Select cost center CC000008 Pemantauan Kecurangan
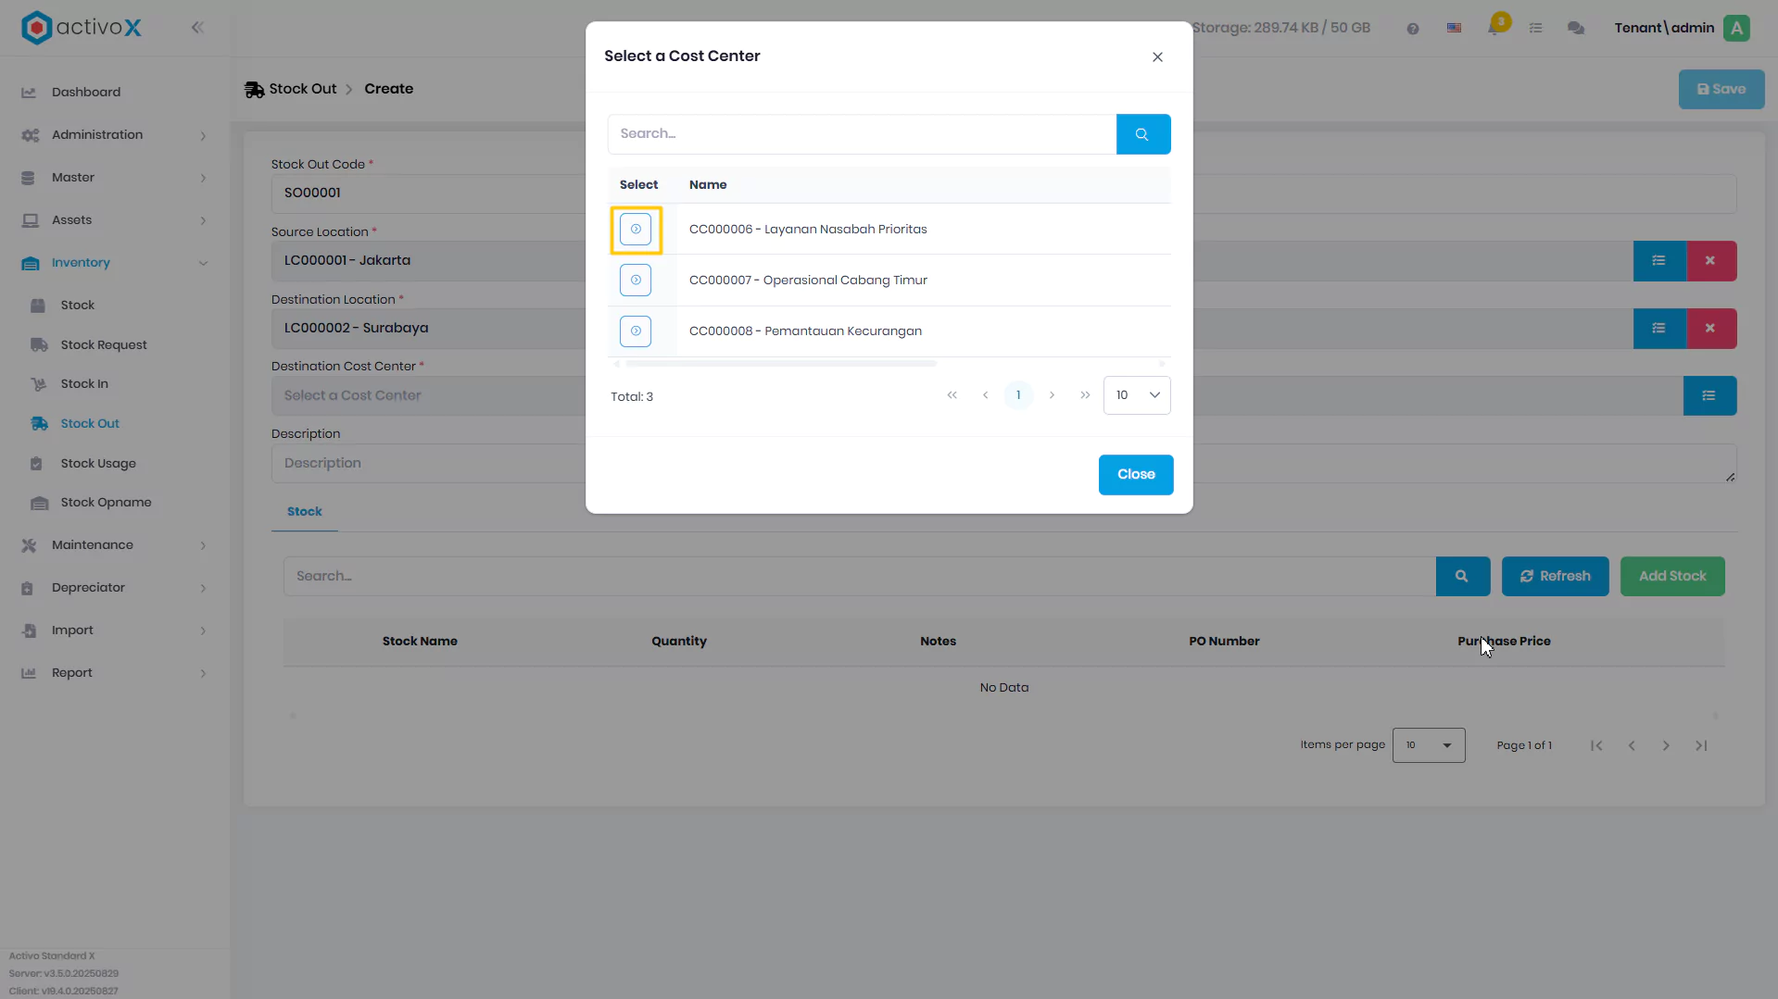 point(636,331)
